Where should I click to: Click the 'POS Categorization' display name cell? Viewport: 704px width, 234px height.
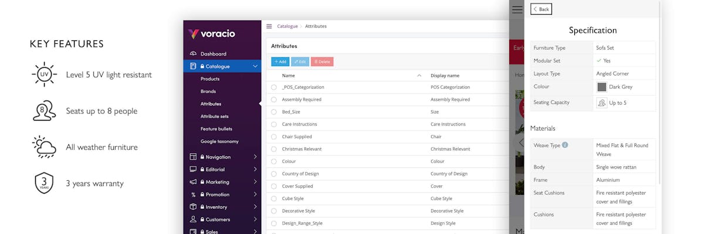(450, 87)
